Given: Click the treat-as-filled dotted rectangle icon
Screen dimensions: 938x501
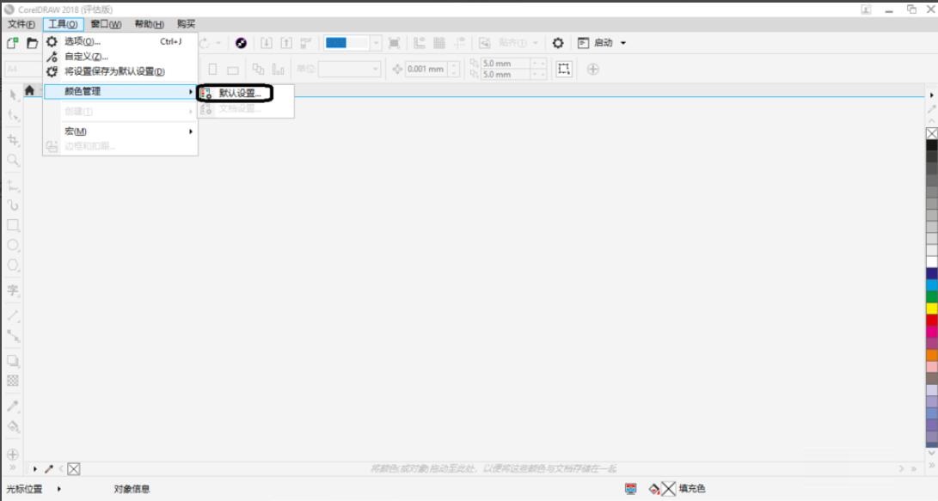Looking at the screenshot, I should (x=563, y=69).
